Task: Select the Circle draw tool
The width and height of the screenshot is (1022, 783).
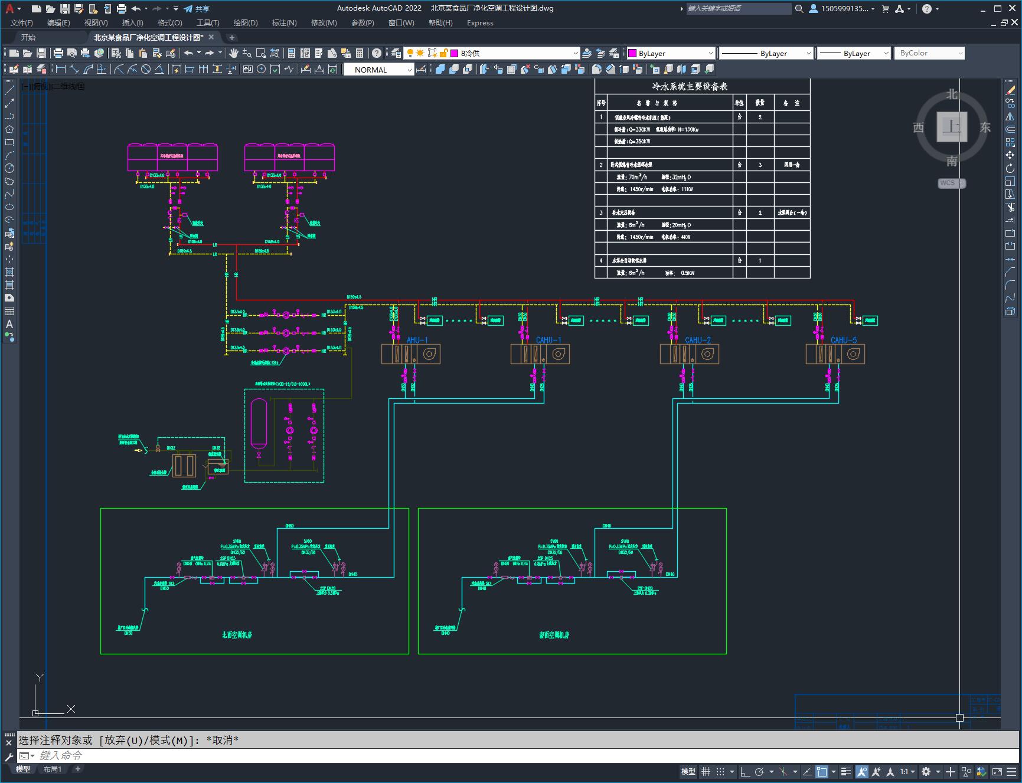Action: pyautogui.click(x=9, y=169)
